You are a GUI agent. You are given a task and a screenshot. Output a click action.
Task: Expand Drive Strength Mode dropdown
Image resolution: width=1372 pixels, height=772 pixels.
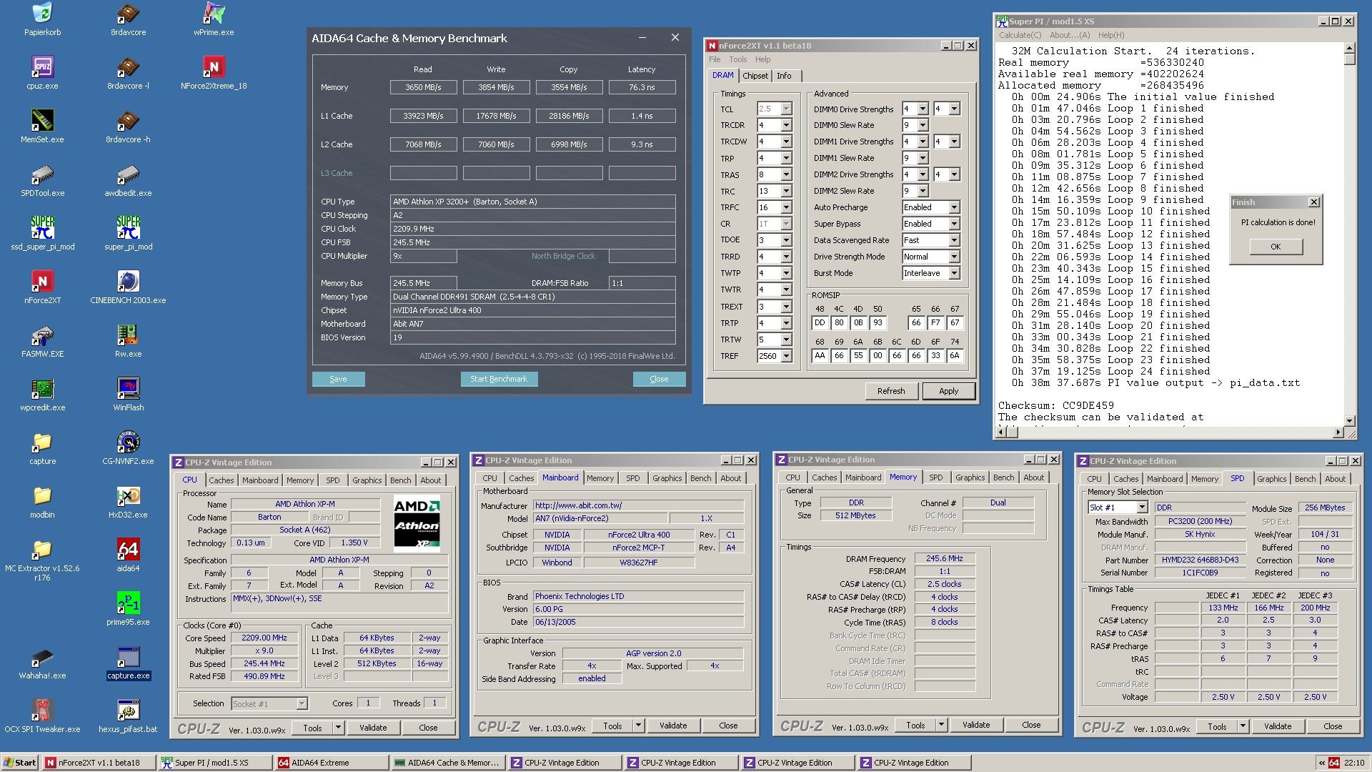(x=953, y=257)
